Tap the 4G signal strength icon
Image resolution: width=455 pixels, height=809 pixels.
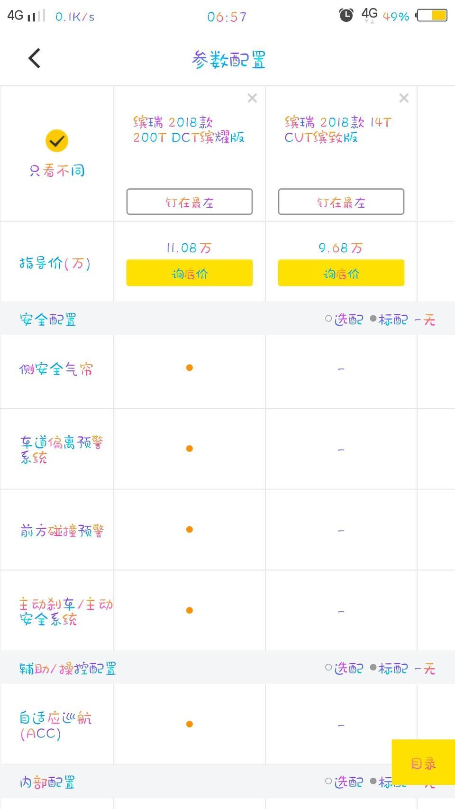26,16
